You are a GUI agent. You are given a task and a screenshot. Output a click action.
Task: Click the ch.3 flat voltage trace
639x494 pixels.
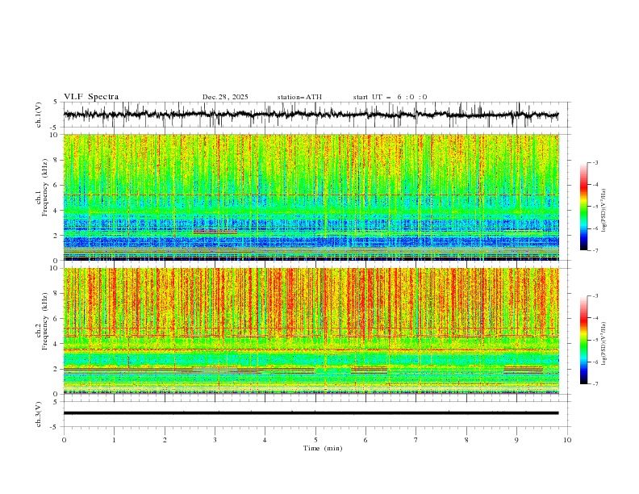click(311, 413)
